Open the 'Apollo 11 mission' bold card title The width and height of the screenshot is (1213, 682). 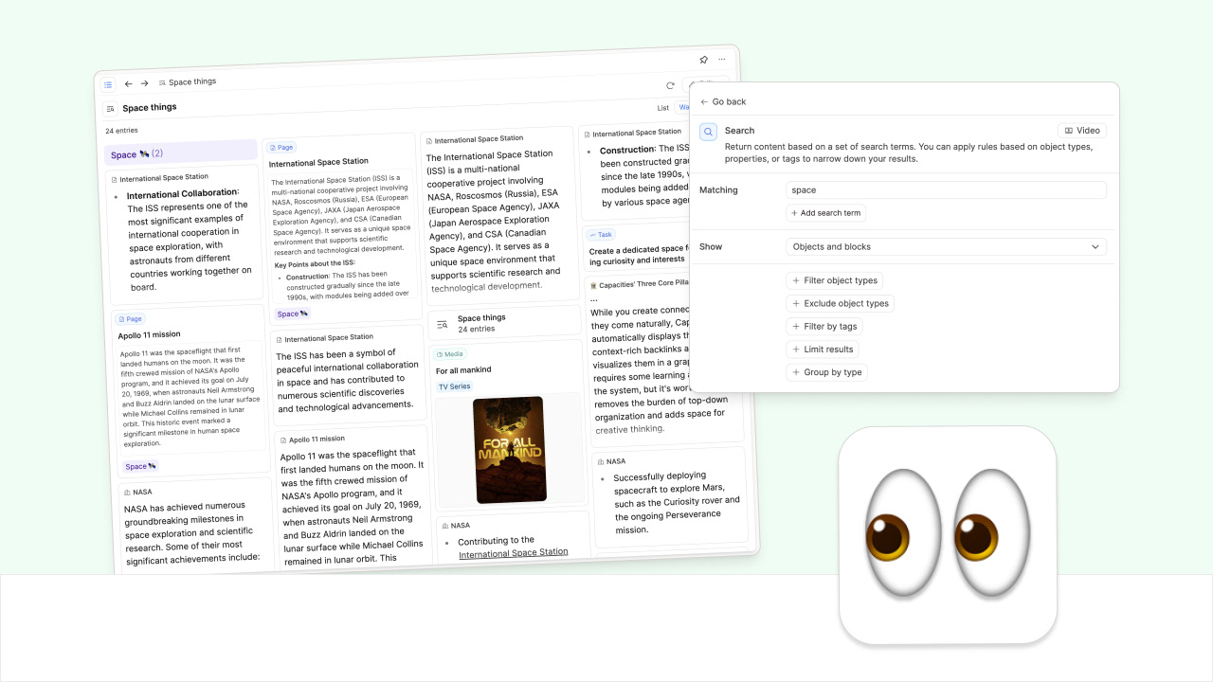pos(149,334)
